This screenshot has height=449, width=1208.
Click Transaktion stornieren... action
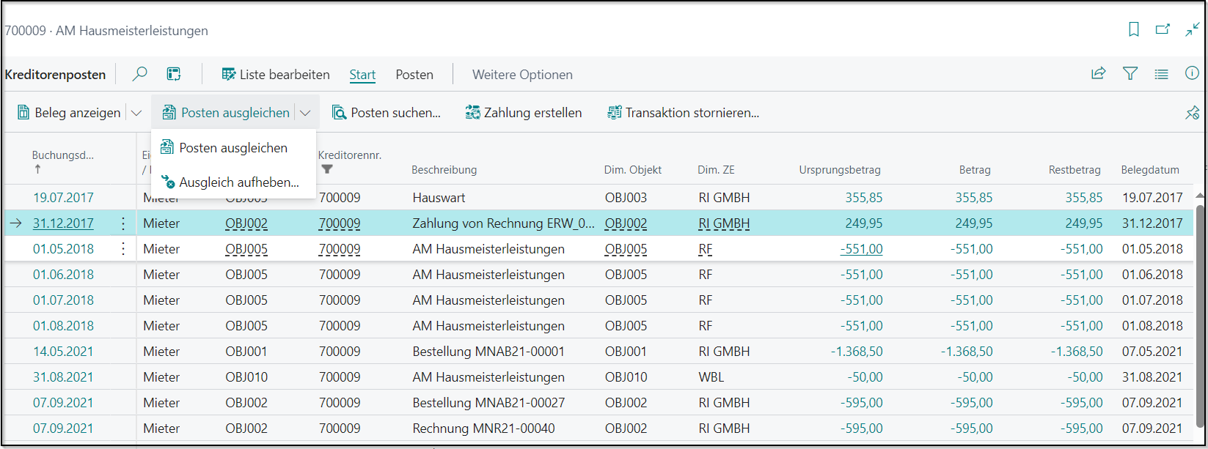click(683, 113)
